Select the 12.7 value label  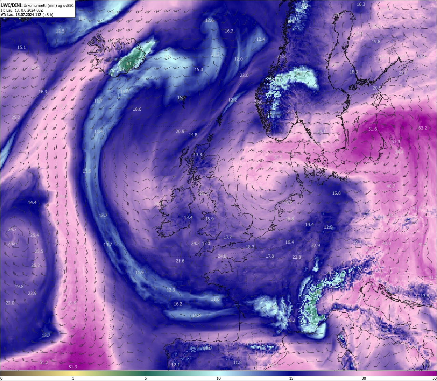(x=103, y=216)
